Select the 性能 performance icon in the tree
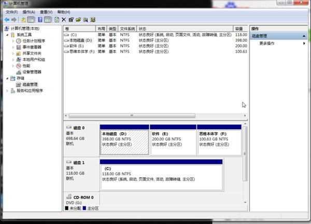Viewport: 311px width, 224px height. point(19,66)
